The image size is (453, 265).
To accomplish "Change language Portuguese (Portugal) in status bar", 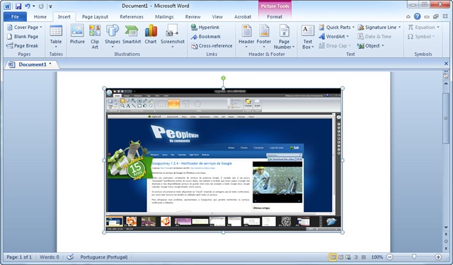I will [104, 257].
